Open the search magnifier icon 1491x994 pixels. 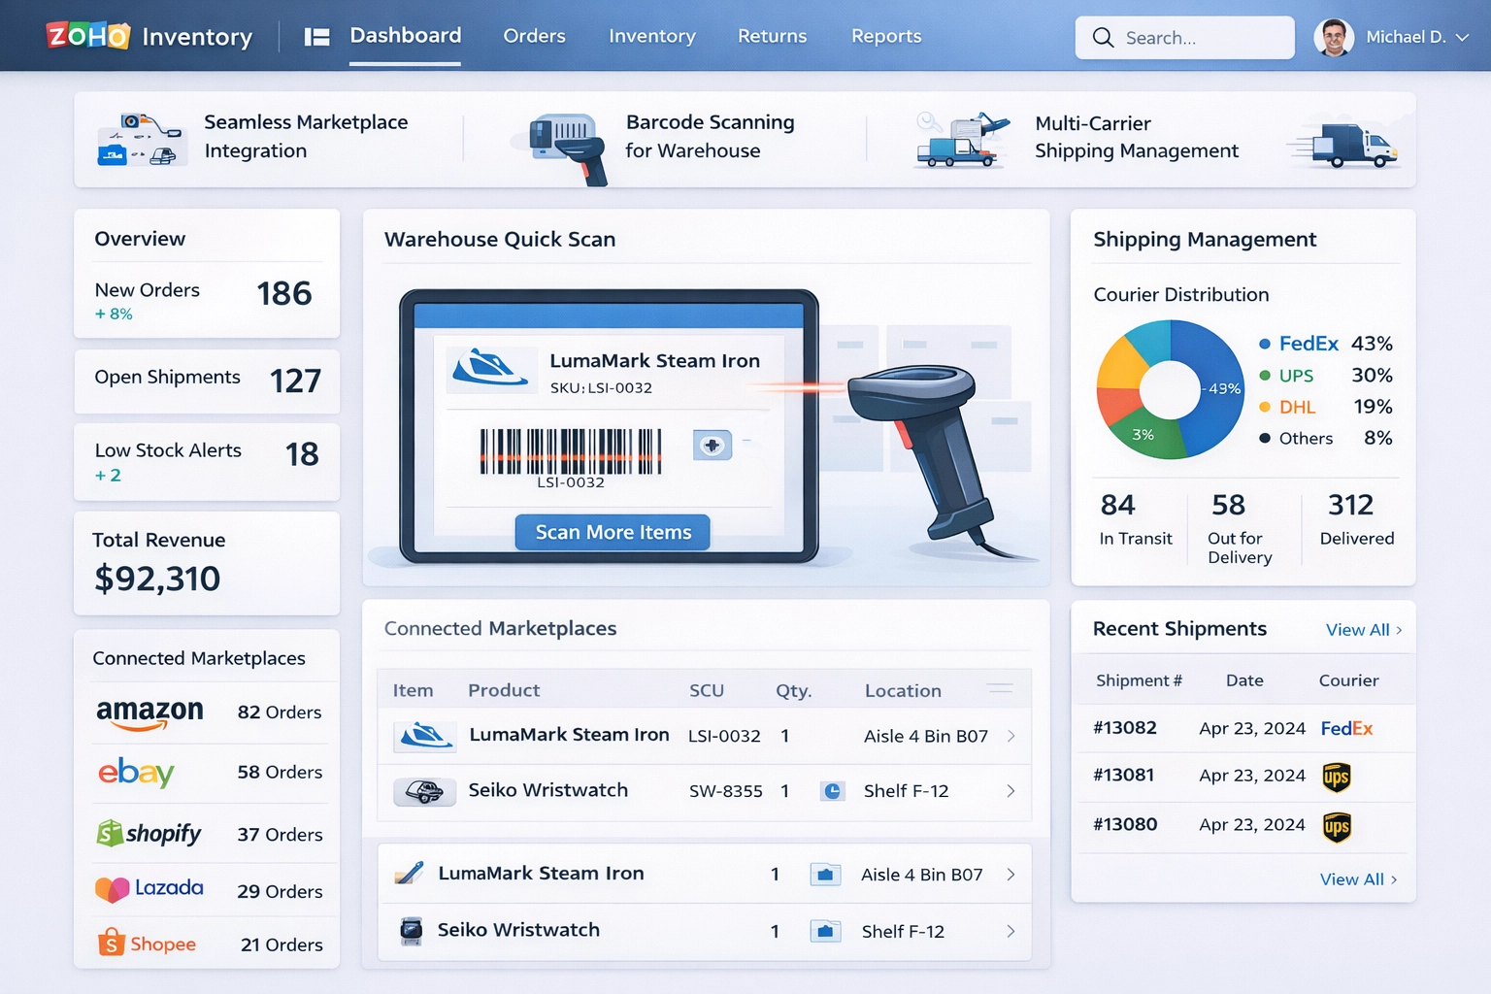(1104, 37)
